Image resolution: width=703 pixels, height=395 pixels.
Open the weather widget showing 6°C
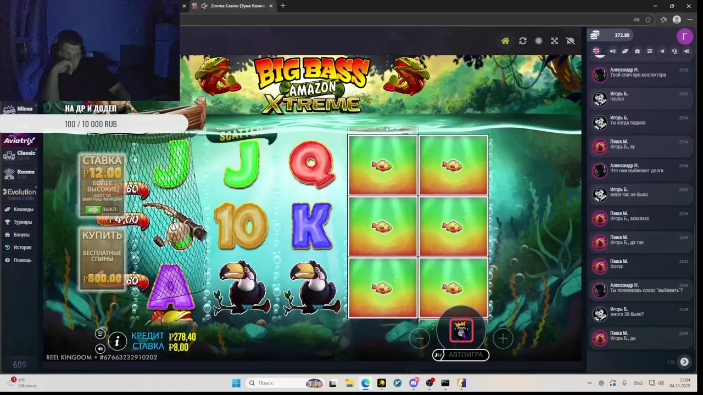pos(22,383)
